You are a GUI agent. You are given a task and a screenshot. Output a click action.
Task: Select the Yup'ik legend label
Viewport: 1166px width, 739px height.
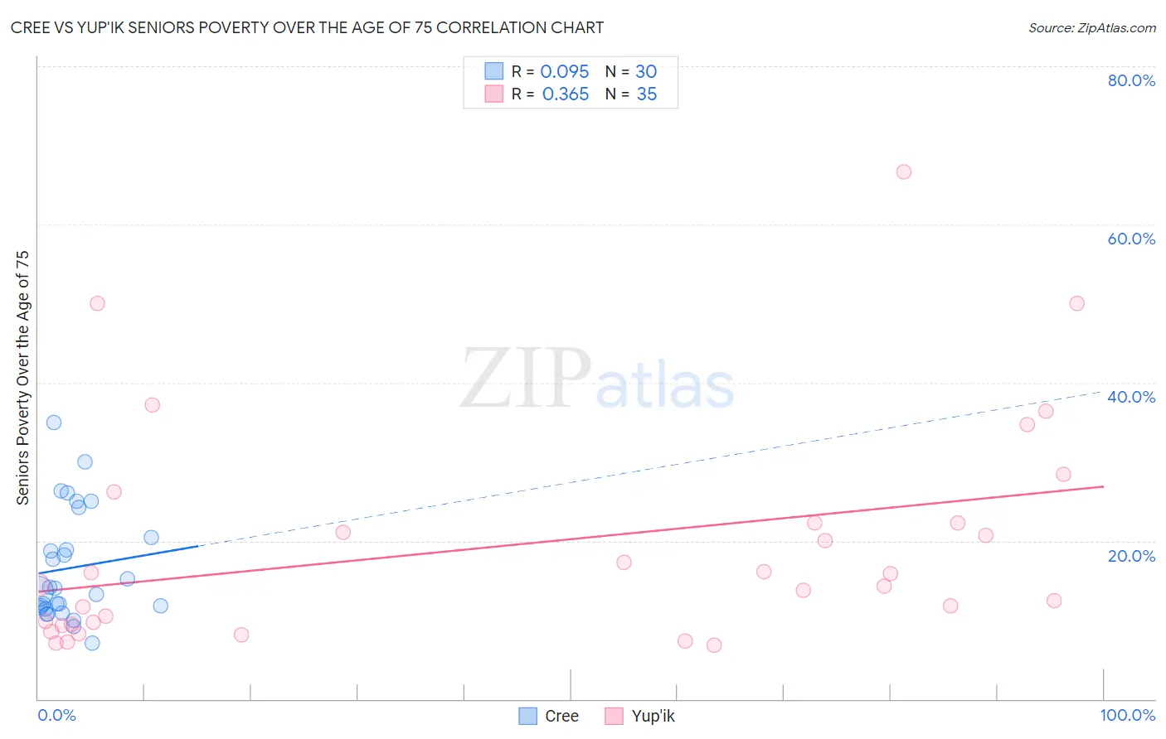pyautogui.click(x=653, y=716)
